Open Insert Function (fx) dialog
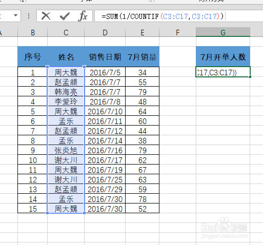The image size is (263, 245). [x=83, y=16]
